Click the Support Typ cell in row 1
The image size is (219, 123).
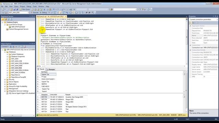click(x=49, y=74)
